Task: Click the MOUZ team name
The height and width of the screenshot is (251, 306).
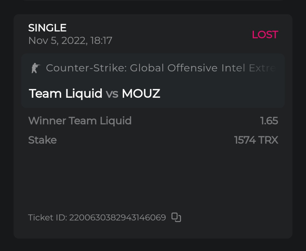Action: 141,94
